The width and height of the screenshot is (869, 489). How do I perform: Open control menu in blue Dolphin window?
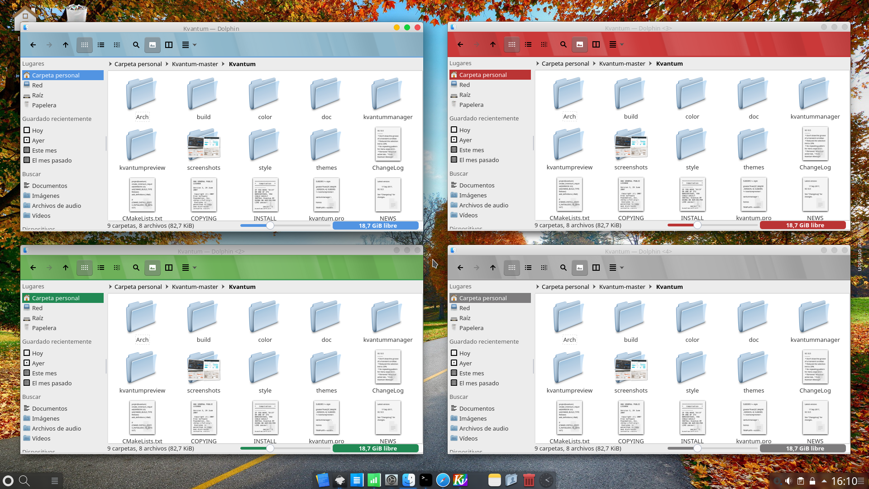tap(189, 45)
